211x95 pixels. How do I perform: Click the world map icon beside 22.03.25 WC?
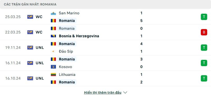point(30,32)
